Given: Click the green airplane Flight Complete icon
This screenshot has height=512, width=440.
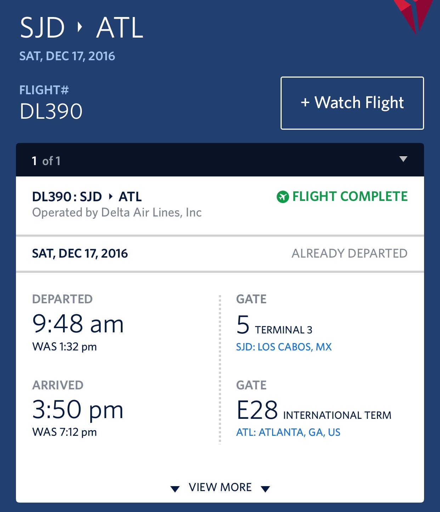Looking at the screenshot, I should [282, 197].
